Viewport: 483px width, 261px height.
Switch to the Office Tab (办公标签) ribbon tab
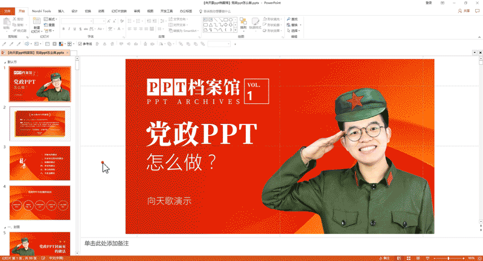186,11
